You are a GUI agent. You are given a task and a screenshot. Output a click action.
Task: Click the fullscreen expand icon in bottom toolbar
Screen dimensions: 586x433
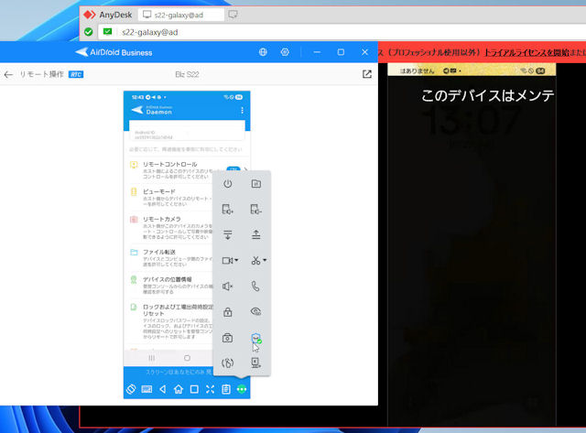click(210, 389)
